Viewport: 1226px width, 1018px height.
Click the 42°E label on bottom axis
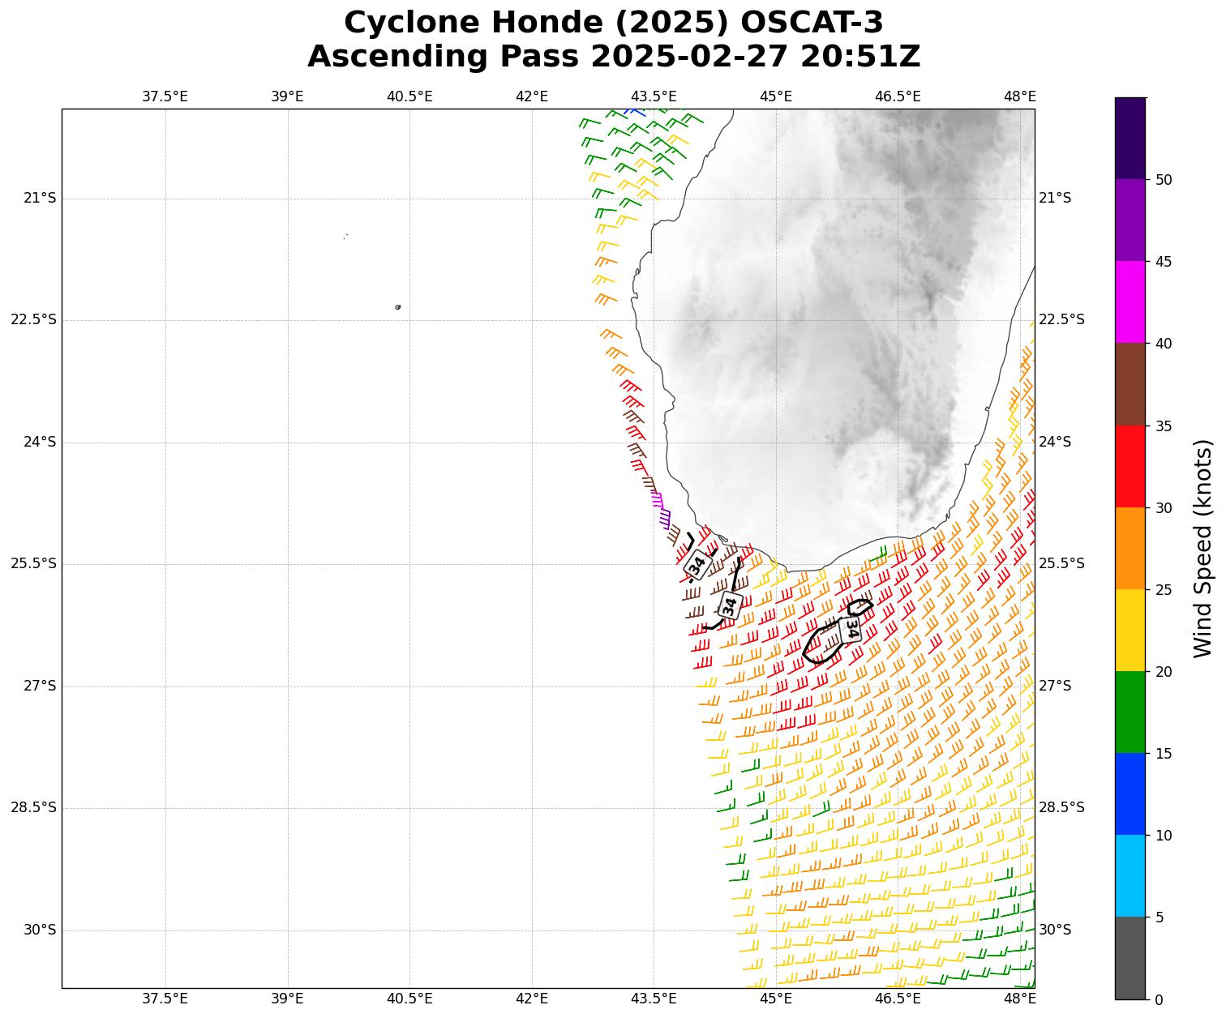[532, 999]
